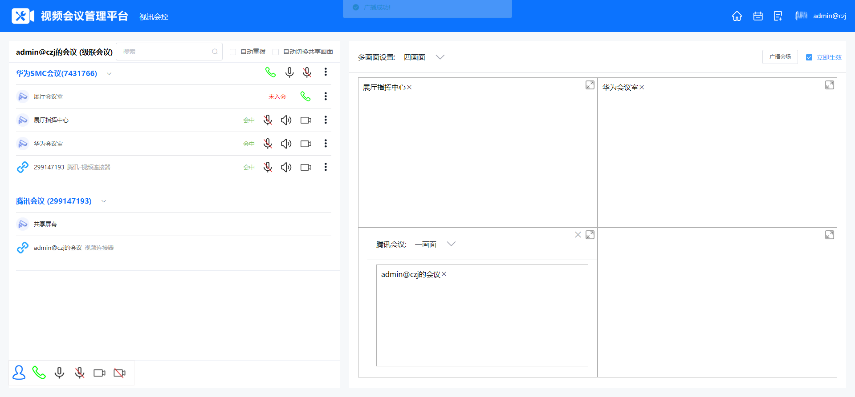Open more options for 华为会议室

(326, 144)
